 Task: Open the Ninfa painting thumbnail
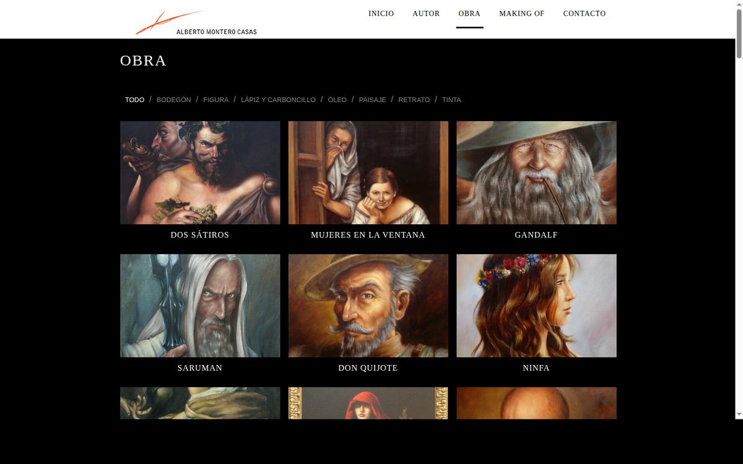point(537,306)
